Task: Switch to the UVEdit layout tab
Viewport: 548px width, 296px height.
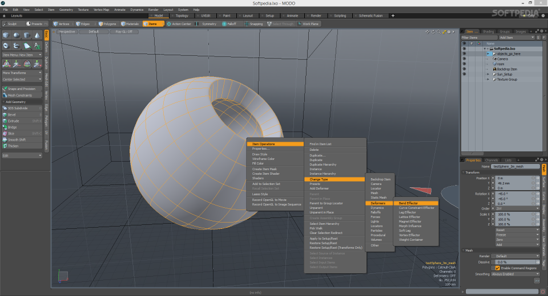Action: (207, 16)
